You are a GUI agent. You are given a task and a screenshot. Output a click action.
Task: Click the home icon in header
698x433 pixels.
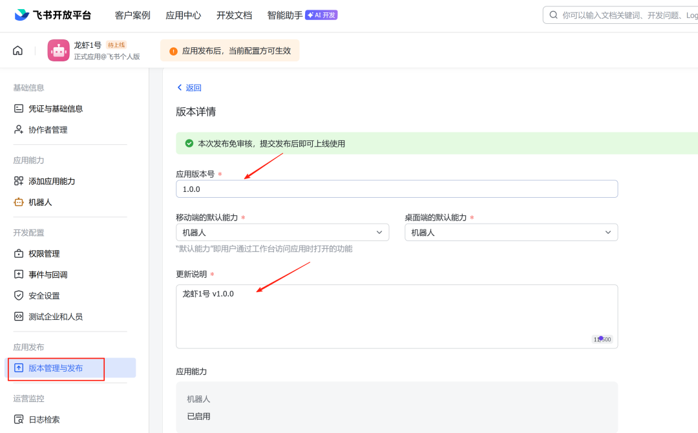[17, 50]
